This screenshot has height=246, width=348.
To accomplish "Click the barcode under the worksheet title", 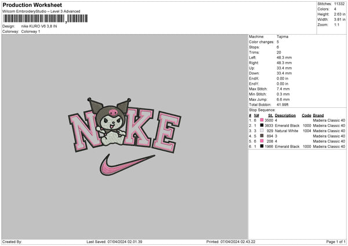I will coord(45,19).
